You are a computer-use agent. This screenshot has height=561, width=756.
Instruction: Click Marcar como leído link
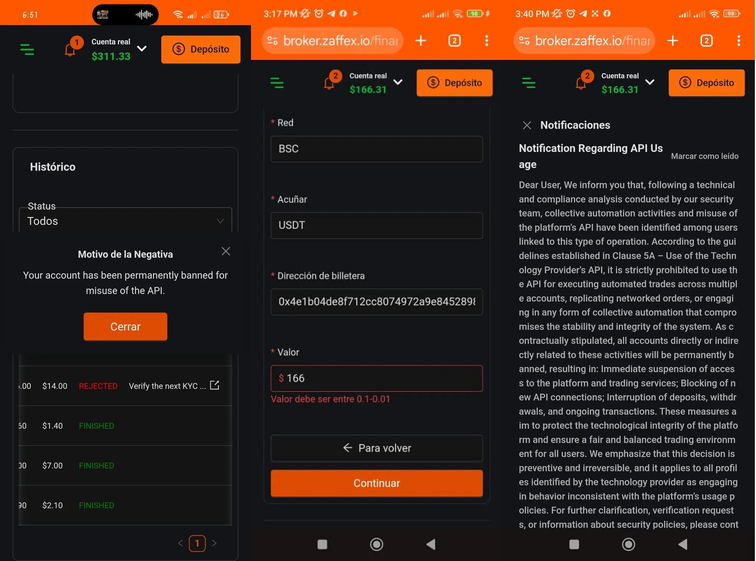coord(705,156)
